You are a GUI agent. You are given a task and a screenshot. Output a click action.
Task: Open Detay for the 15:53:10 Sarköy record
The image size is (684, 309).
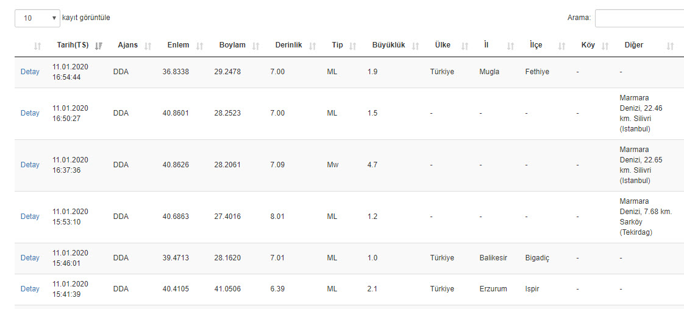point(30,217)
